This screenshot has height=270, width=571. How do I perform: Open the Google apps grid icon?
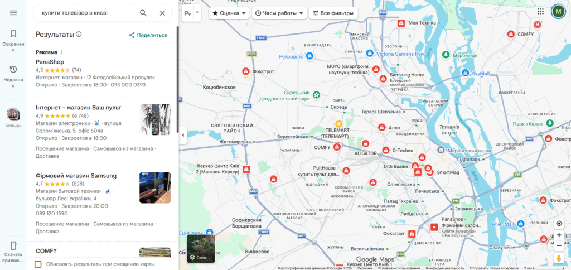tap(540, 11)
